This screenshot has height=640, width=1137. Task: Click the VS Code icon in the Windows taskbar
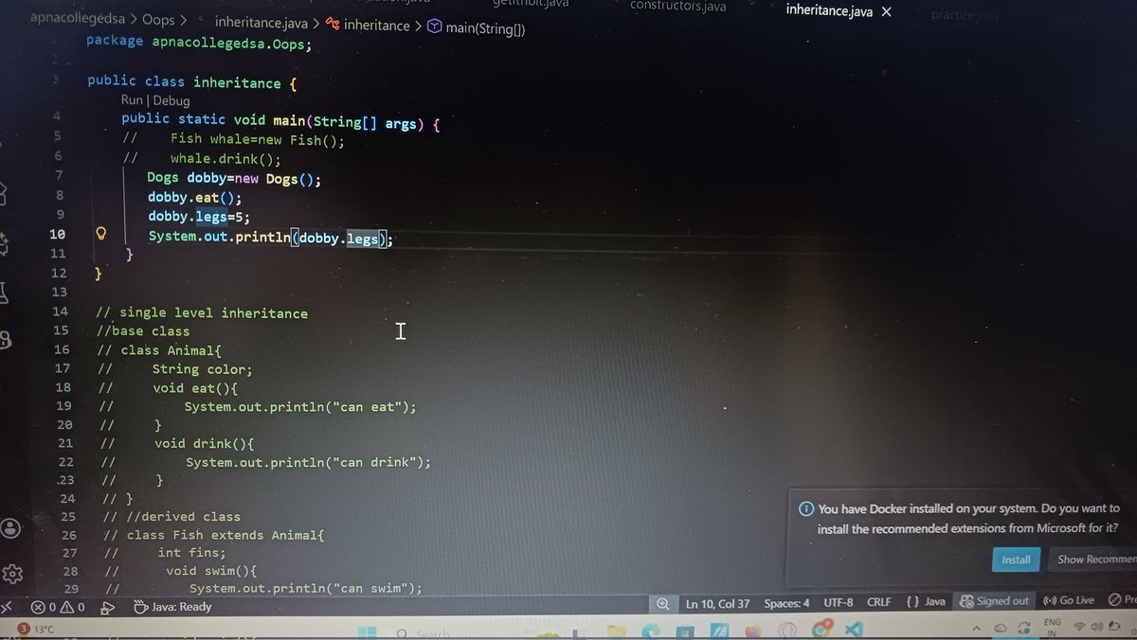[x=852, y=630]
